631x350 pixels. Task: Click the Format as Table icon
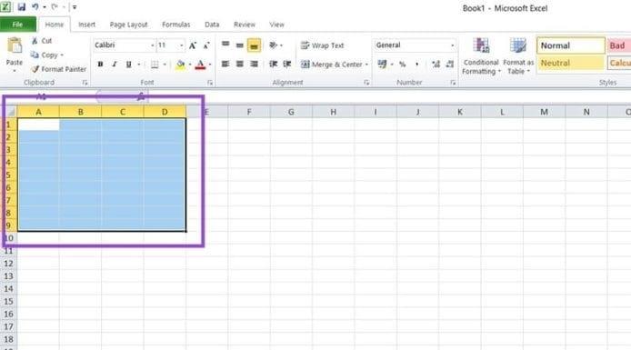518,45
